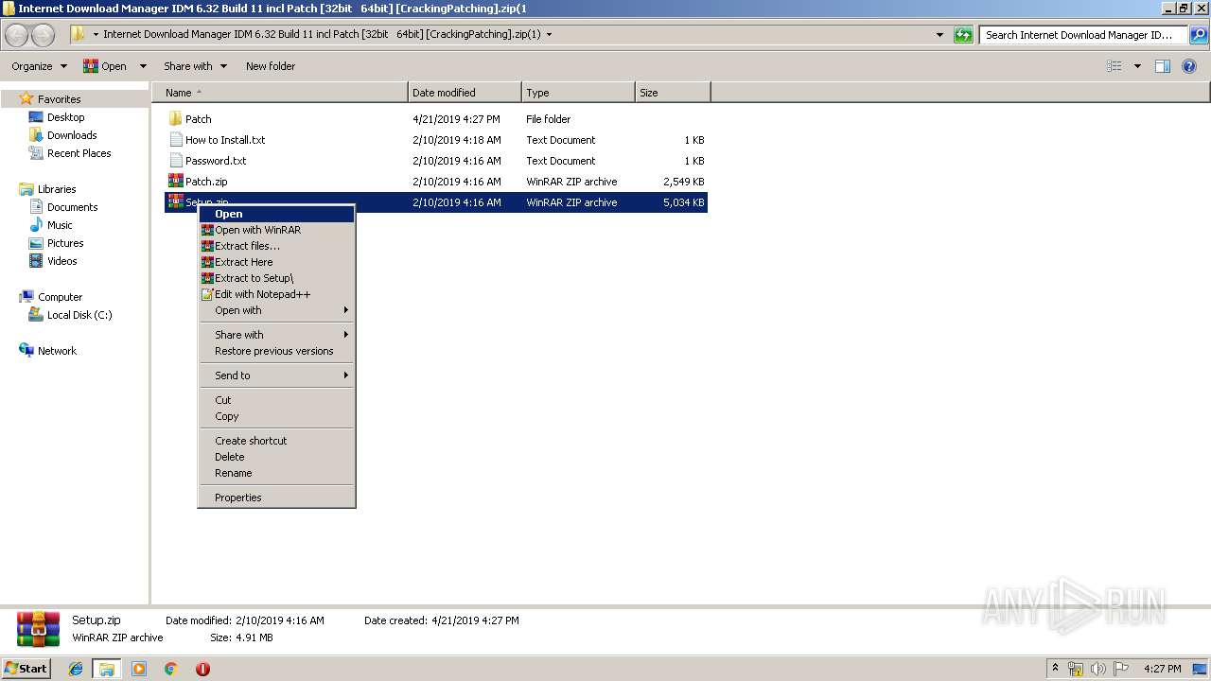Click the Downloads icon in Favorites

36,135
